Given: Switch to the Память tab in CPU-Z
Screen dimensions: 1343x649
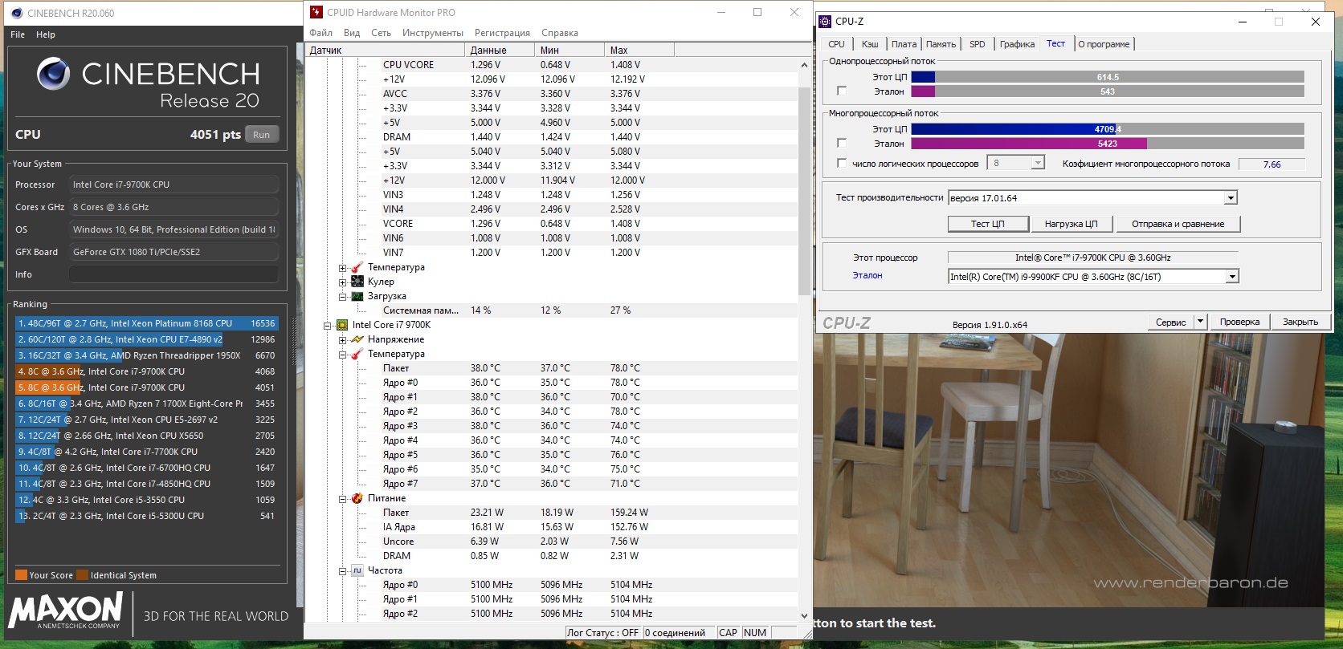Looking at the screenshot, I should [941, 44].
